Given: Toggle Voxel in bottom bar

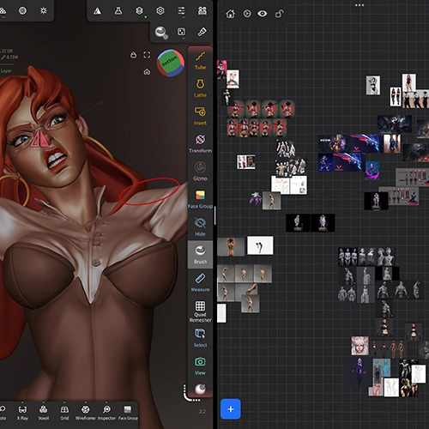Looking at the screenshot, I should (44, 413).
